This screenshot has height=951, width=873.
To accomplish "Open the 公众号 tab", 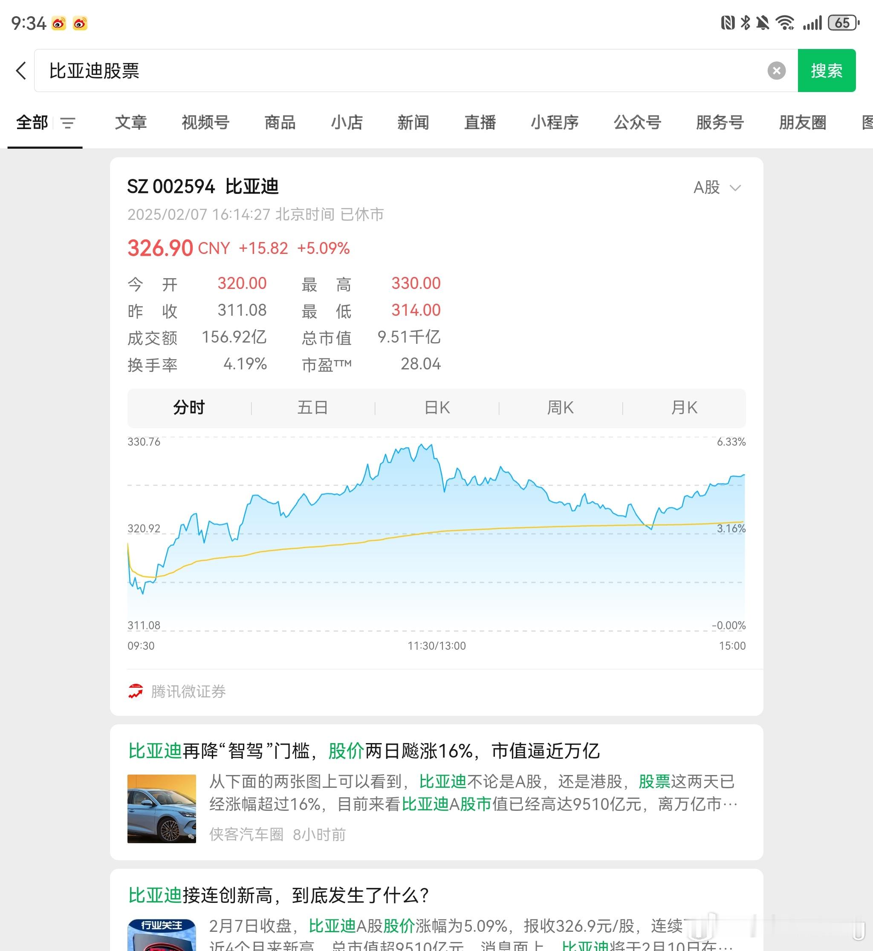I will (637, 123).
